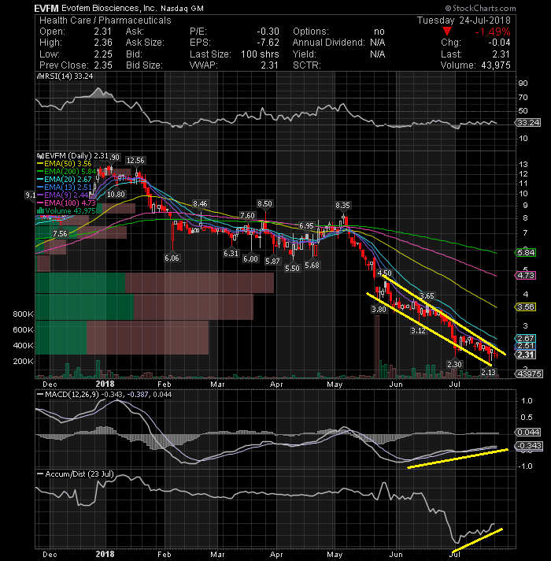Click the MACD(12,26,9) indicator label
The image size is (551, 561).
[x=72, y=395]
